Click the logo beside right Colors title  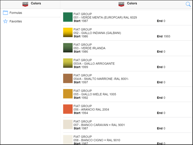click(121, 4)
